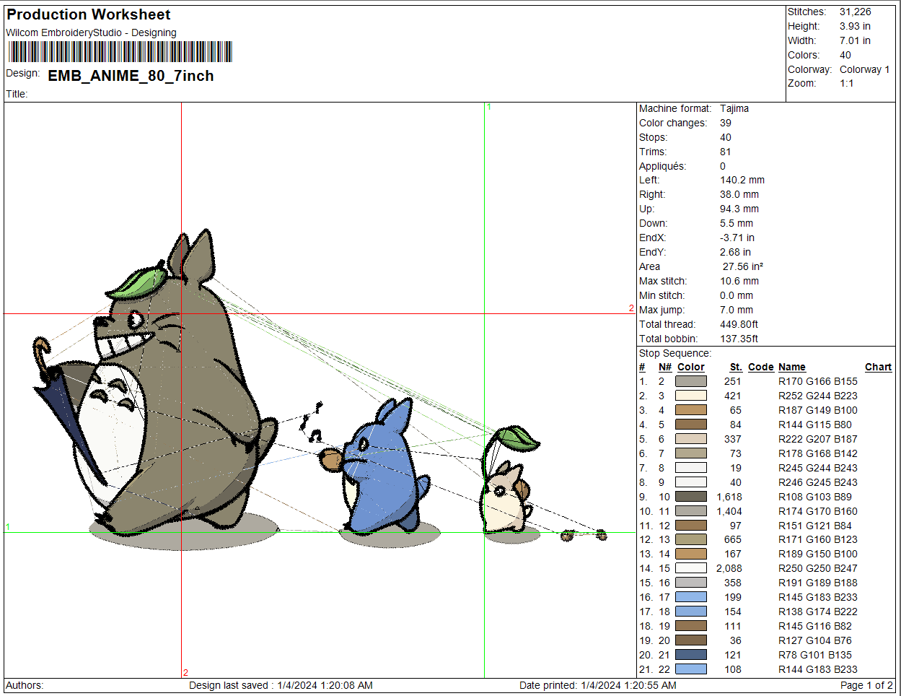This screenshot has height=696, width=901.
Task: Click the small white Totoro character
Action: pyautogui.click(x=505, y=498)
